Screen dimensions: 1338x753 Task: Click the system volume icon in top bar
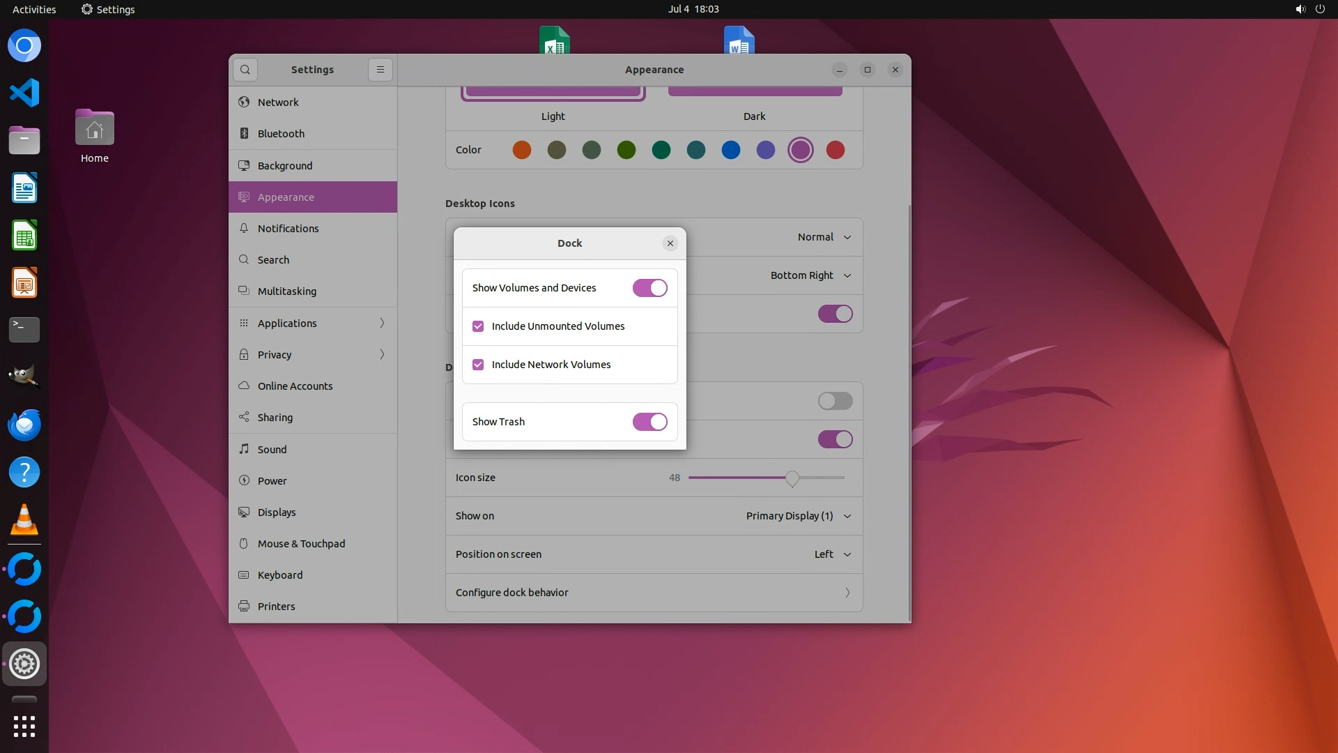pos(1300,9)
